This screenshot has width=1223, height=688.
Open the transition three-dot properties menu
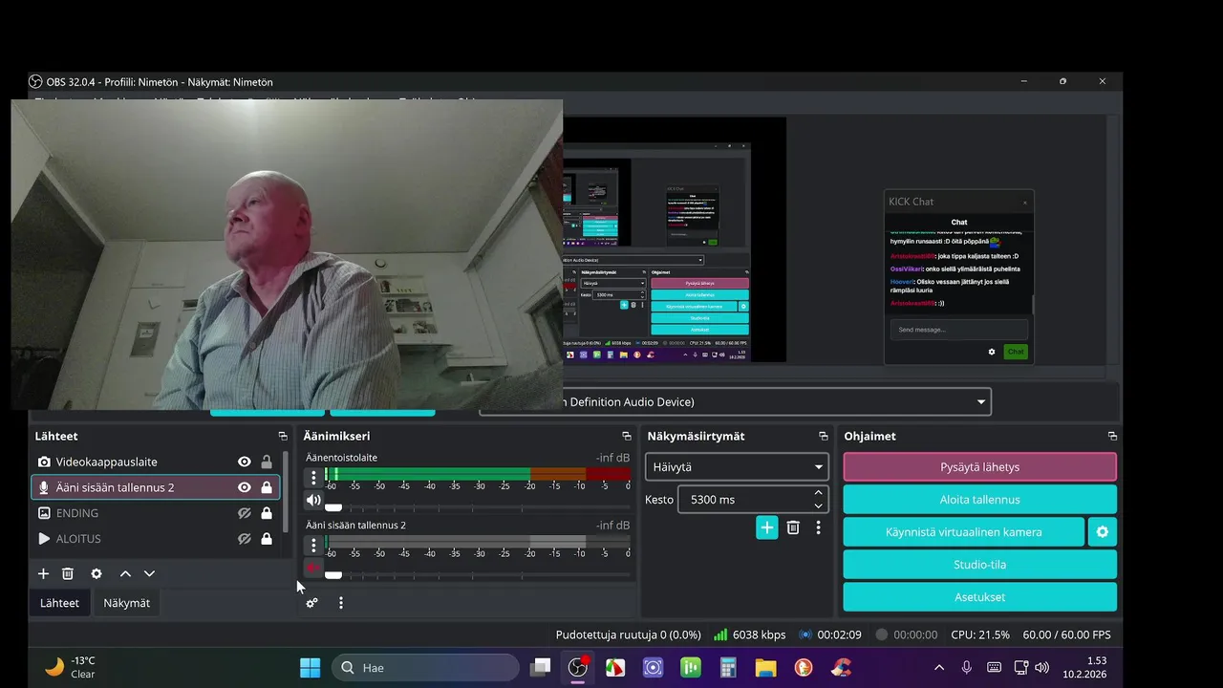818,527
